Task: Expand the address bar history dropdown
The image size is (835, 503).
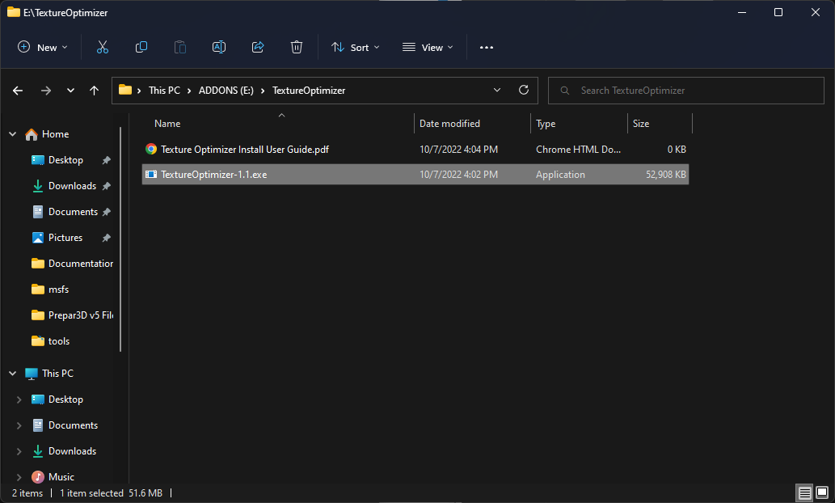Action: 497,90
